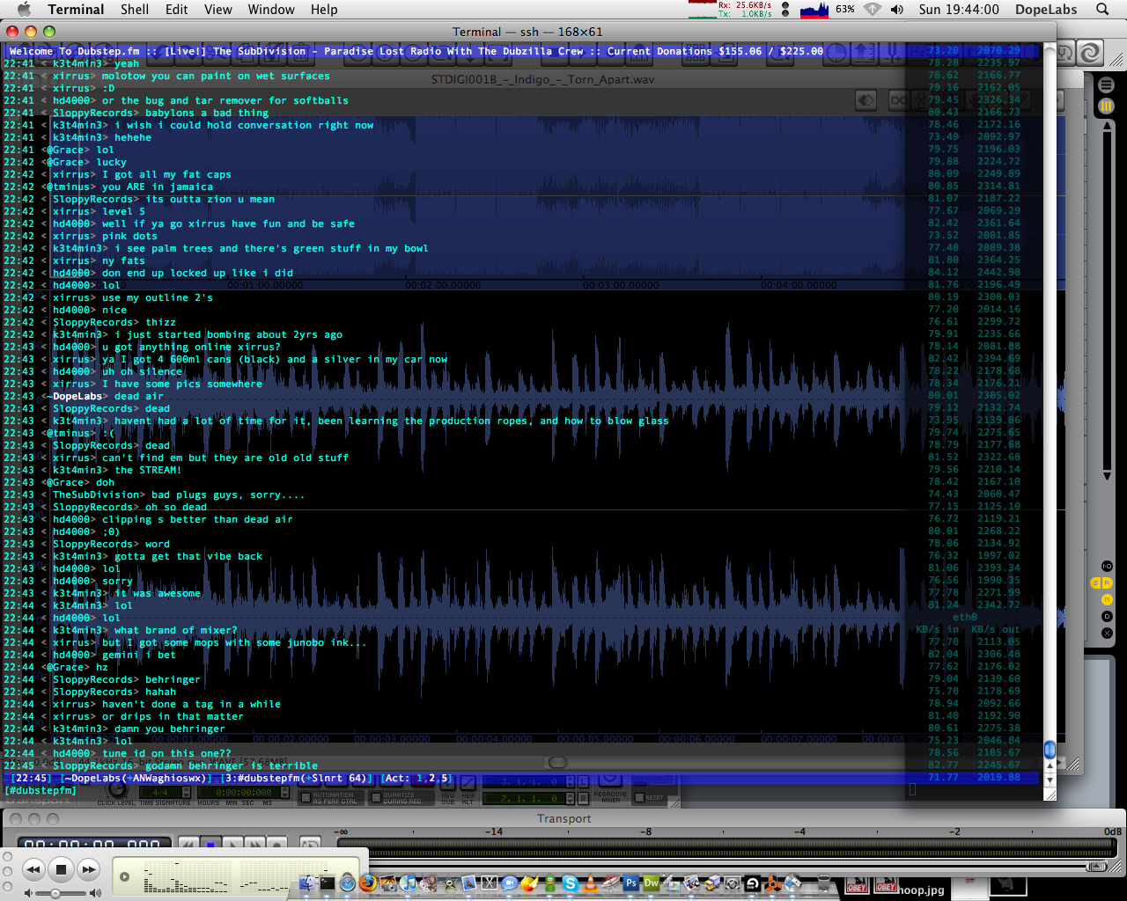Open the Terminal menu

(76, 10)
